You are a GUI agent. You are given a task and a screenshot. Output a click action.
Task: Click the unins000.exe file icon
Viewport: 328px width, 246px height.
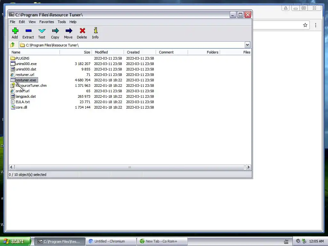(x=13, y=64)
